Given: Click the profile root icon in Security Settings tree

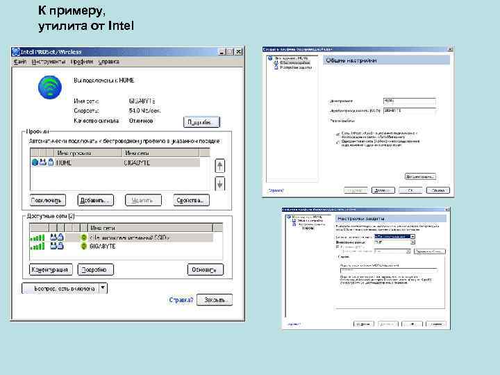Looking at the screenshot, I should [289, 217].
